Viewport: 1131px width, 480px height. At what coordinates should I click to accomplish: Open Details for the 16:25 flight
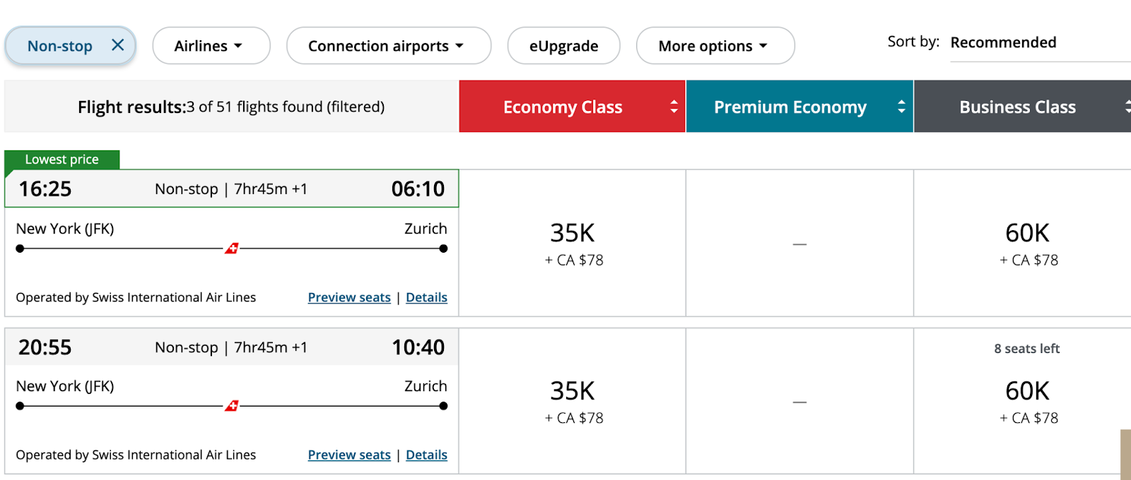(x=426, y=297)
